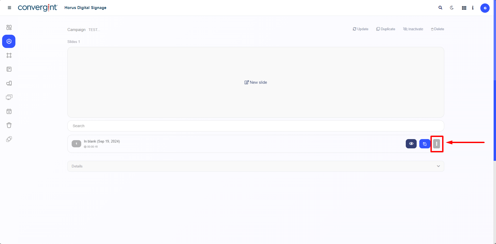Toggle dark mode with the moon icon

click(x=452, y=8)
